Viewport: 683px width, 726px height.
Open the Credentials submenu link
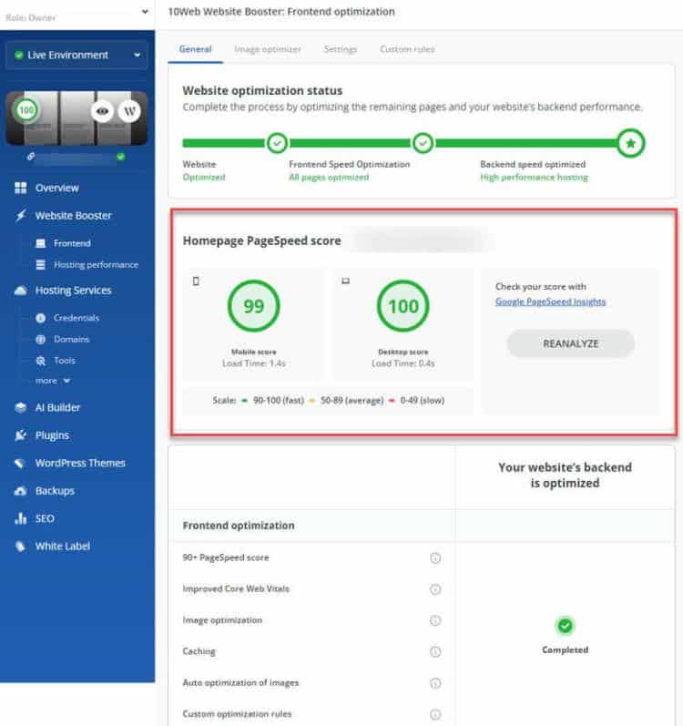click(76, 318)
